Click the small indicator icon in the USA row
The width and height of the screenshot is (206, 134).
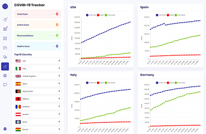[x=59, y=61]
